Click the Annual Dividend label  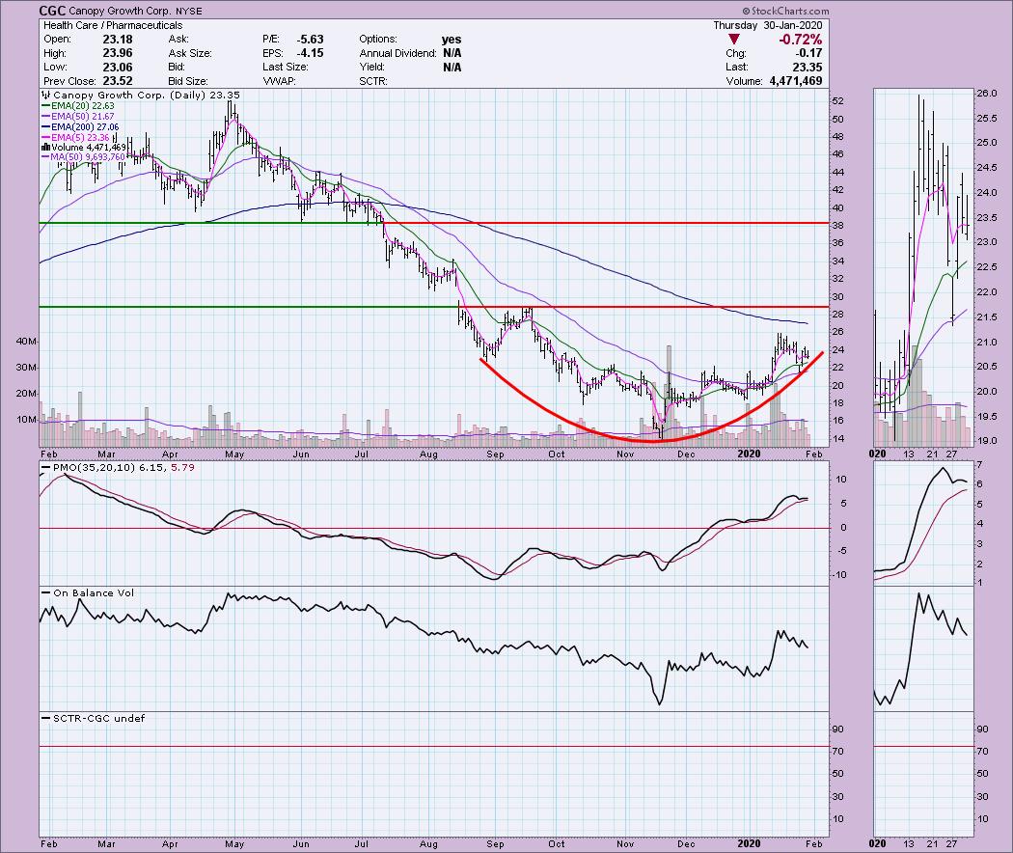pos(397,53)
